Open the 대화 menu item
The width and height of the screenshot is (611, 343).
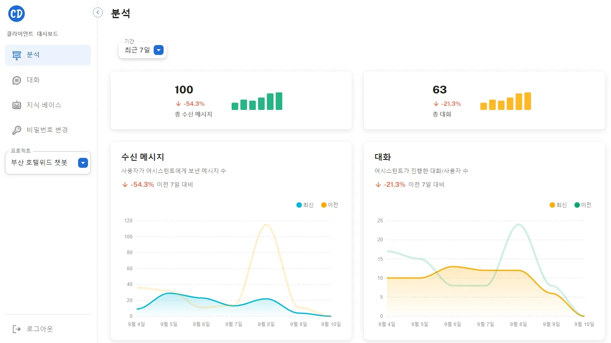(33, 80)
